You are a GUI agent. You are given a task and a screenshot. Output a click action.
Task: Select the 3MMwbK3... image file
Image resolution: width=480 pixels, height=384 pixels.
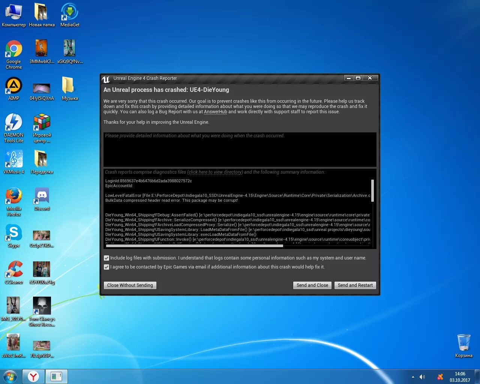coord(42,52)
